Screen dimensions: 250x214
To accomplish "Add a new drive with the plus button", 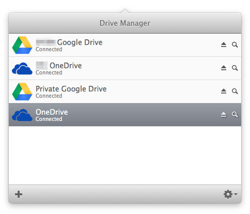I will point(19,194).
